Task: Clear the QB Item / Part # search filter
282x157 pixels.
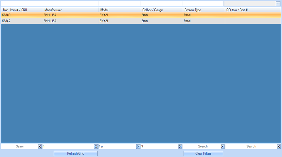Action: pos(278,146)
